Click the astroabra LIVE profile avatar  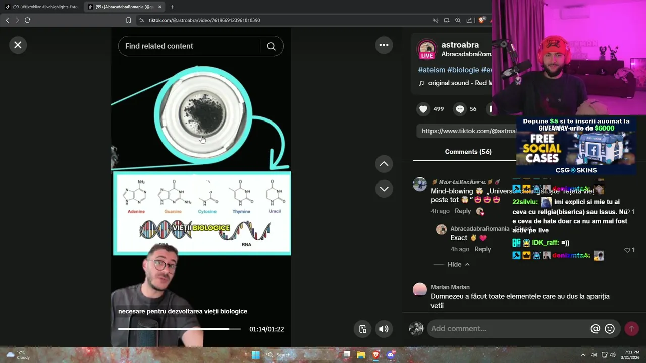tap(427, 50)
